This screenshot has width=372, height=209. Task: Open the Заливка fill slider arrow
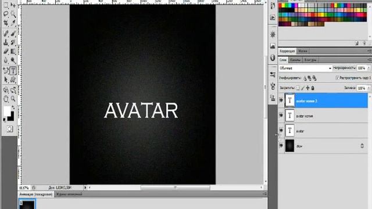tap(369, 88)
